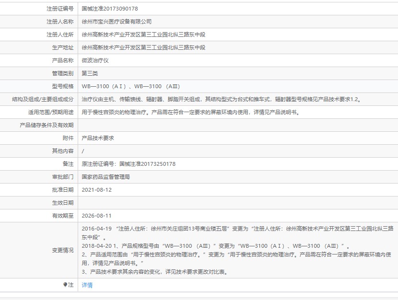Viewport: 398px width, 300px height.
Task: Click the 备注 label
Action: click(68, 164)
